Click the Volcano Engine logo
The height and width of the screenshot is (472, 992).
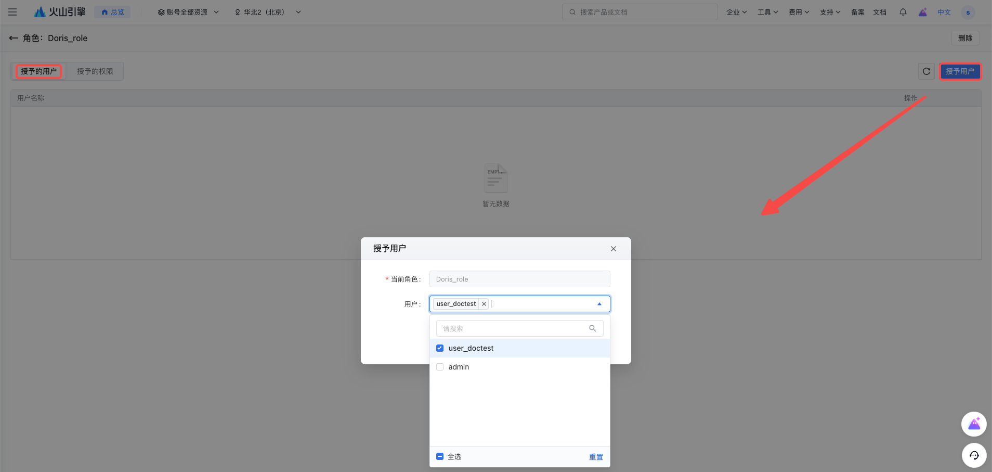[60, 12]
